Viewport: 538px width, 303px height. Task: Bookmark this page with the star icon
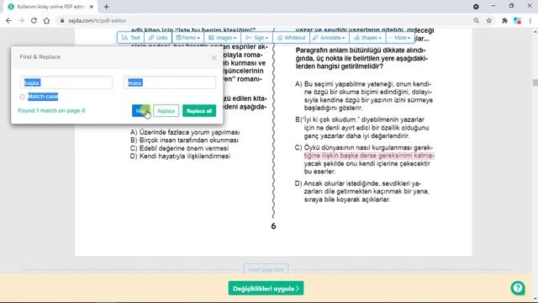pos(489,20)
